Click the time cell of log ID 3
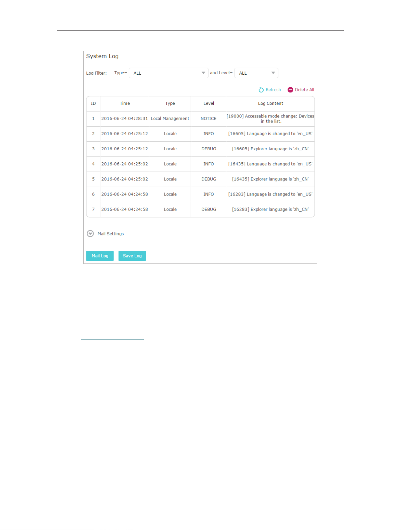 125,149
